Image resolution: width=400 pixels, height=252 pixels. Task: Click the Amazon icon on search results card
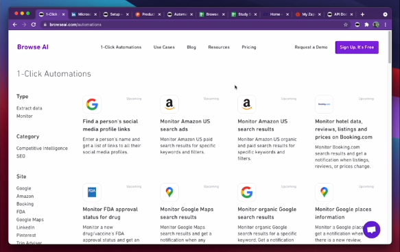tap(247, 104)
